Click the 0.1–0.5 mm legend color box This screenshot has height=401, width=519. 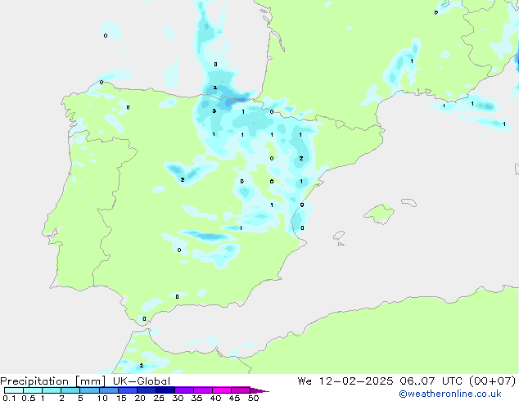tap(14, 390)
